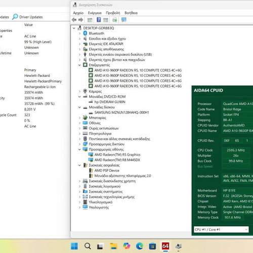Click the blue Help question-mark toolbar icon
253x253 pixels.
[99, 20]
